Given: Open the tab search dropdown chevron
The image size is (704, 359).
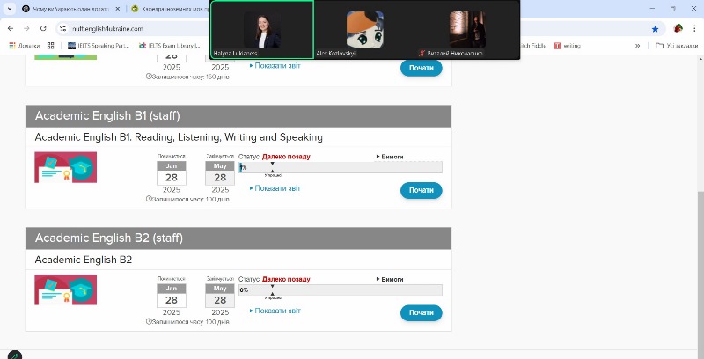Looking at the screenshot, I should click(x=10, y=9).
